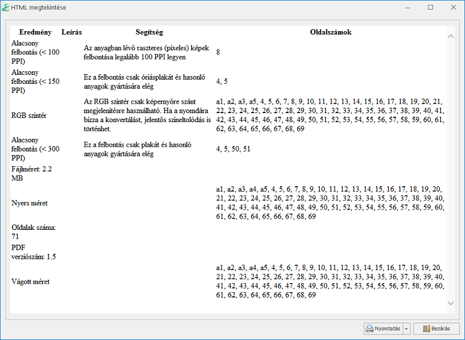Click page number '8' for 100 PPI row
This screenshot has width=465, height=340.
(218, 52)
